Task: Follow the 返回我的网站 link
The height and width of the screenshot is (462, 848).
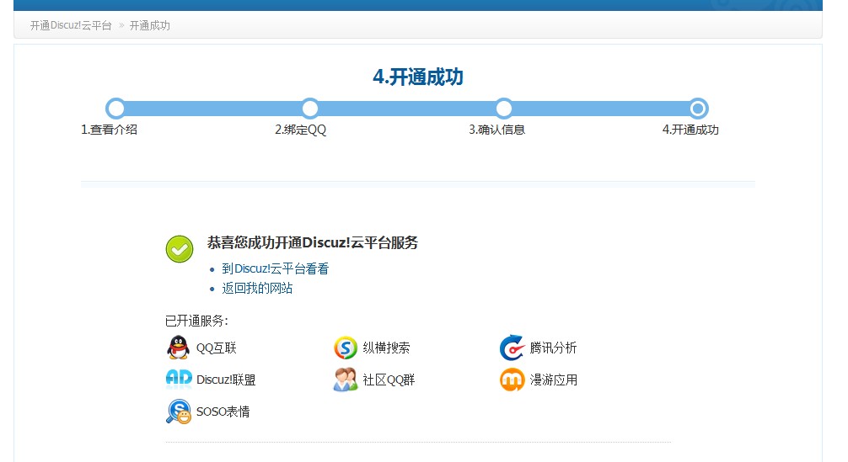Action: point(257,288)
